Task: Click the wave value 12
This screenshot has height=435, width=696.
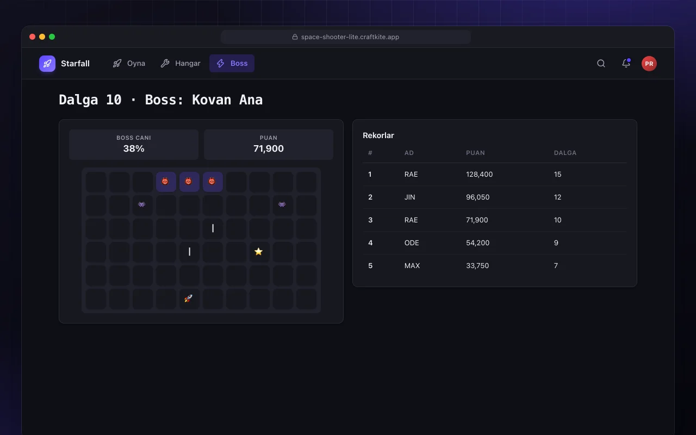Action: 557,197
